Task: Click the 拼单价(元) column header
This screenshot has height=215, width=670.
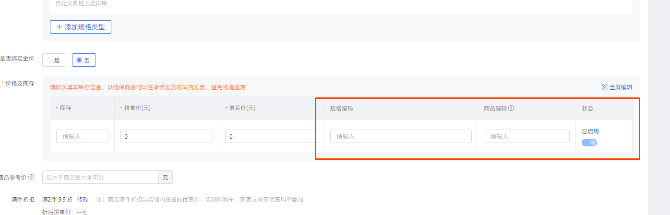Action: pyautogui.click(x=137, y=108)
